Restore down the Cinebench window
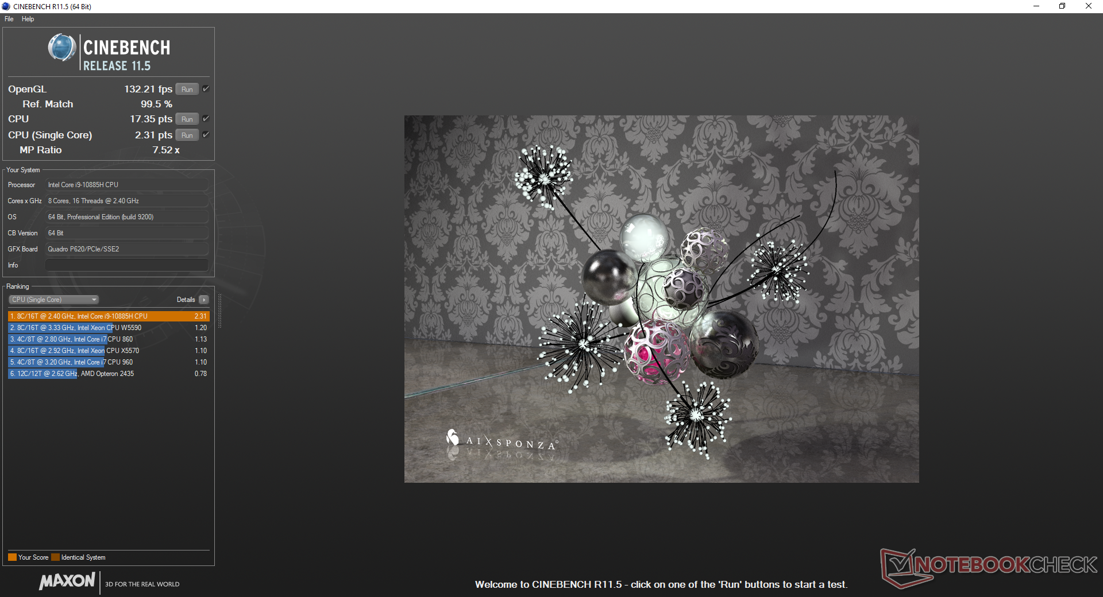 (1062, 6)
